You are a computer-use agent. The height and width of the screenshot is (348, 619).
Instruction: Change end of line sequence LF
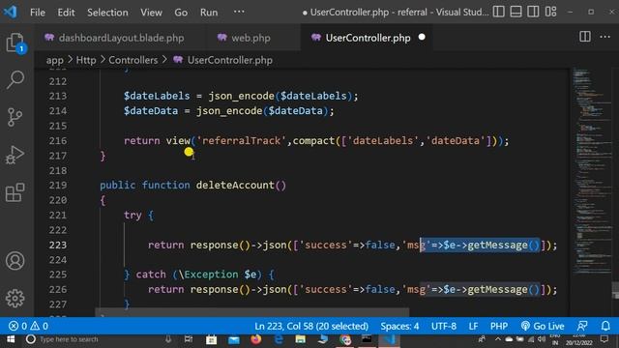(x=473, y=326)
